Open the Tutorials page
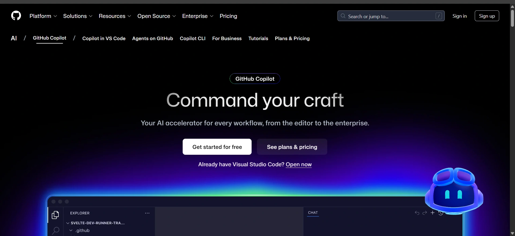Screen dimensions: 515x236 point(258,38)
